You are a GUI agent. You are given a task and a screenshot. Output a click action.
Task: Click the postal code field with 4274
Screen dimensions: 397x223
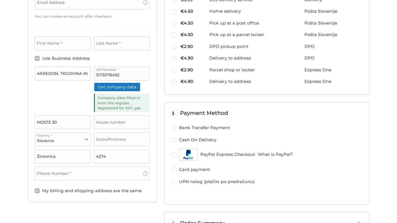(x=122, y=156)
